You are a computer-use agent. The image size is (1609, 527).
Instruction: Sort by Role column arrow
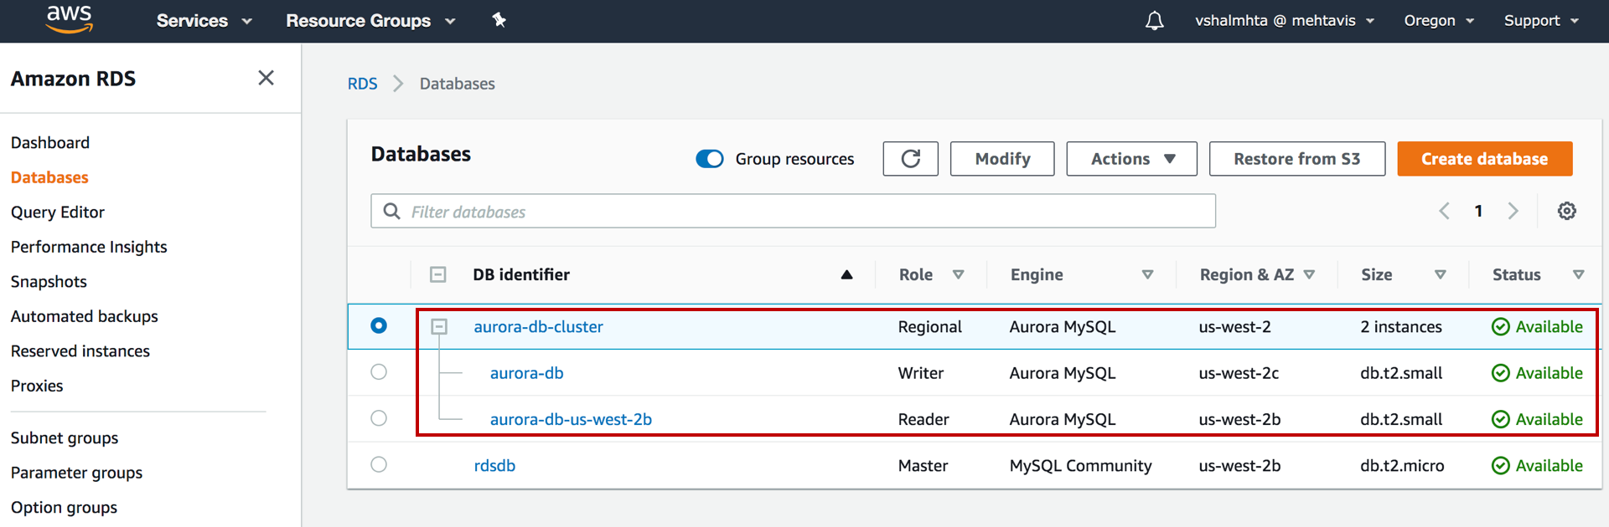pyautogui.click(x=959, y=274)
